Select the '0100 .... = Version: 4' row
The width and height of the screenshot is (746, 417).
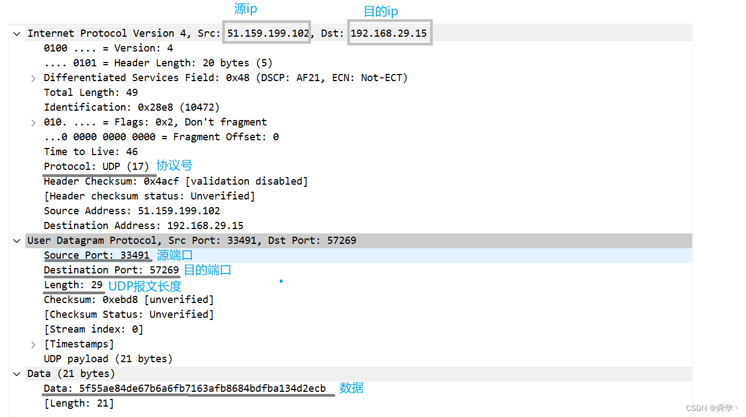point(109,48)
